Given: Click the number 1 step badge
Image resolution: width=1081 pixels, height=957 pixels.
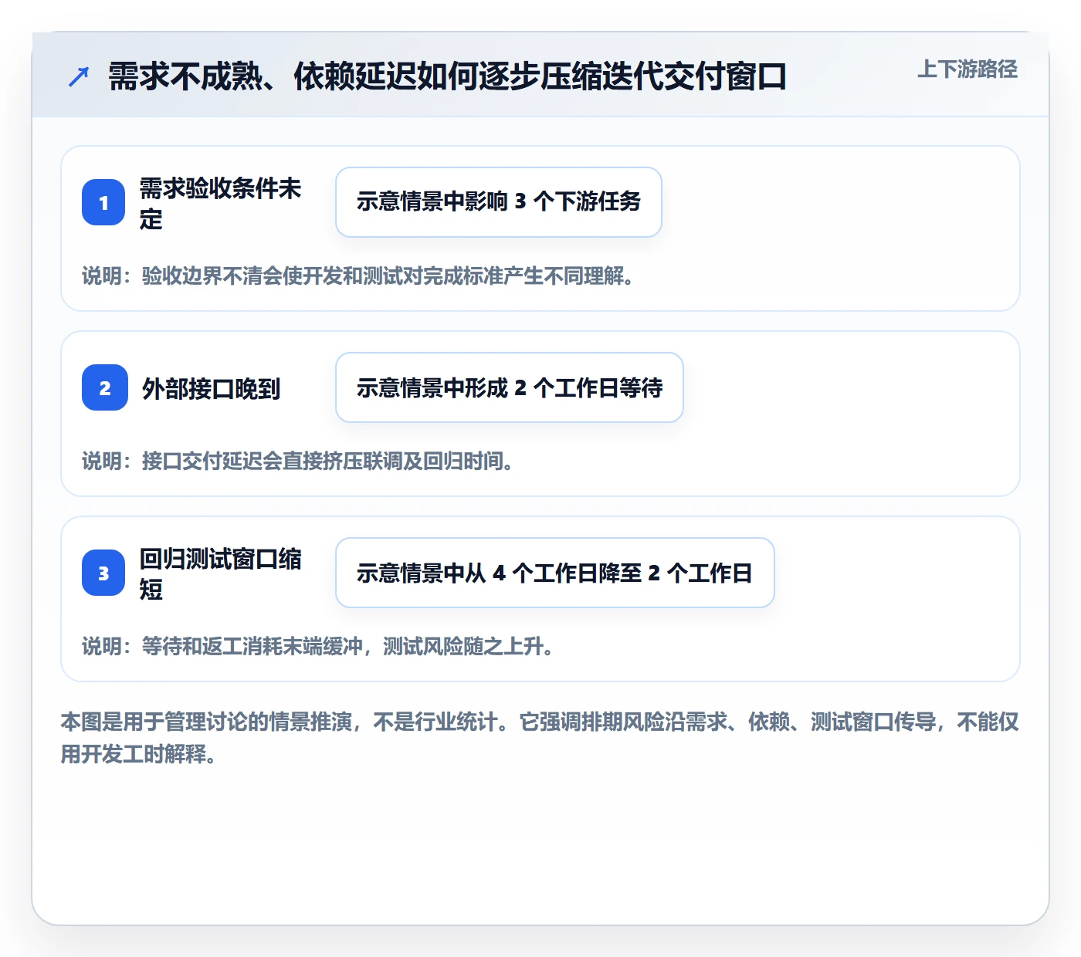Looking at the screenshot, I should tap(103, 202).
